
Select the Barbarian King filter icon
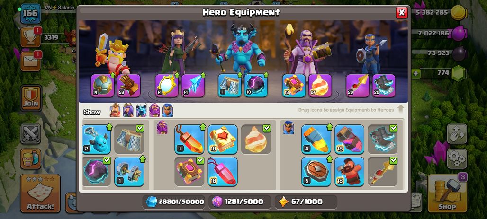pyautogui.click(x=115, y=110)
